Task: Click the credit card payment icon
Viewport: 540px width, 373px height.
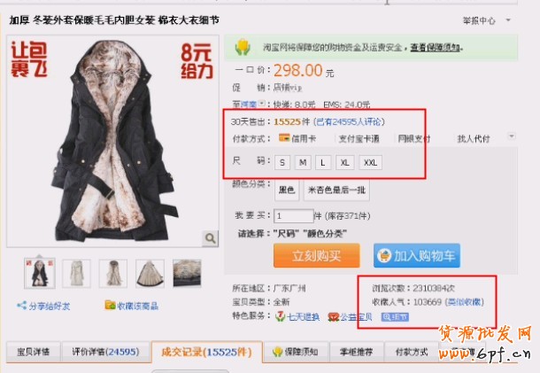Action: (x=284, y=138)
